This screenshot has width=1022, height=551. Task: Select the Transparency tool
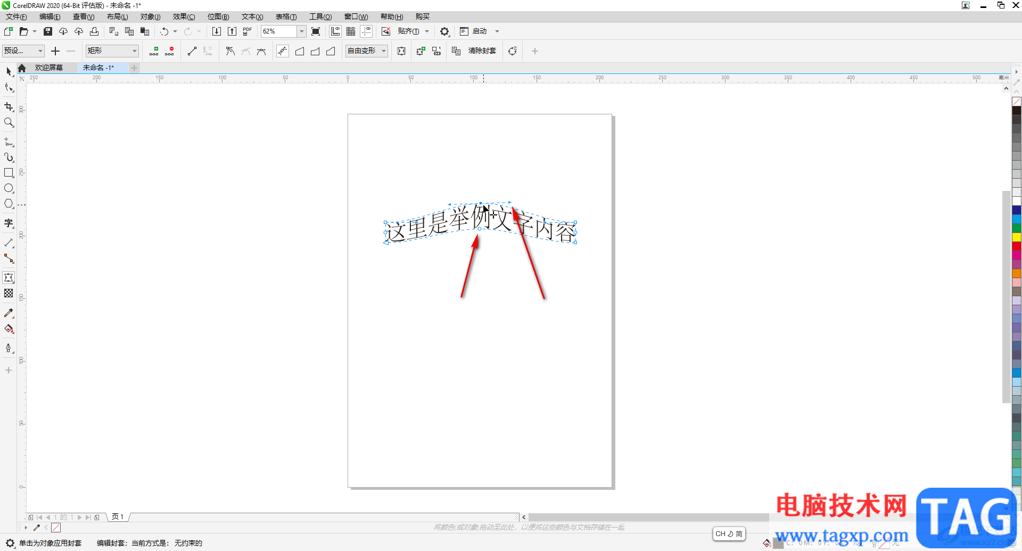click(x=9, y=293)
